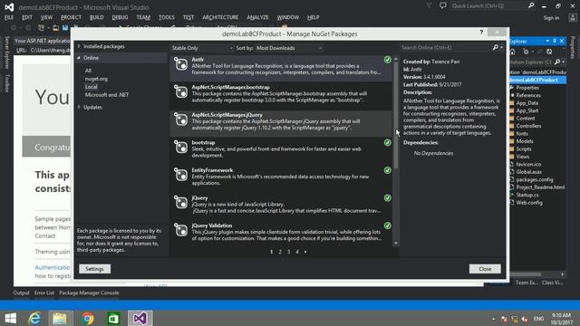Select the jQuery Validation package icon
This screenshot has width=580, height=326.
181,231
